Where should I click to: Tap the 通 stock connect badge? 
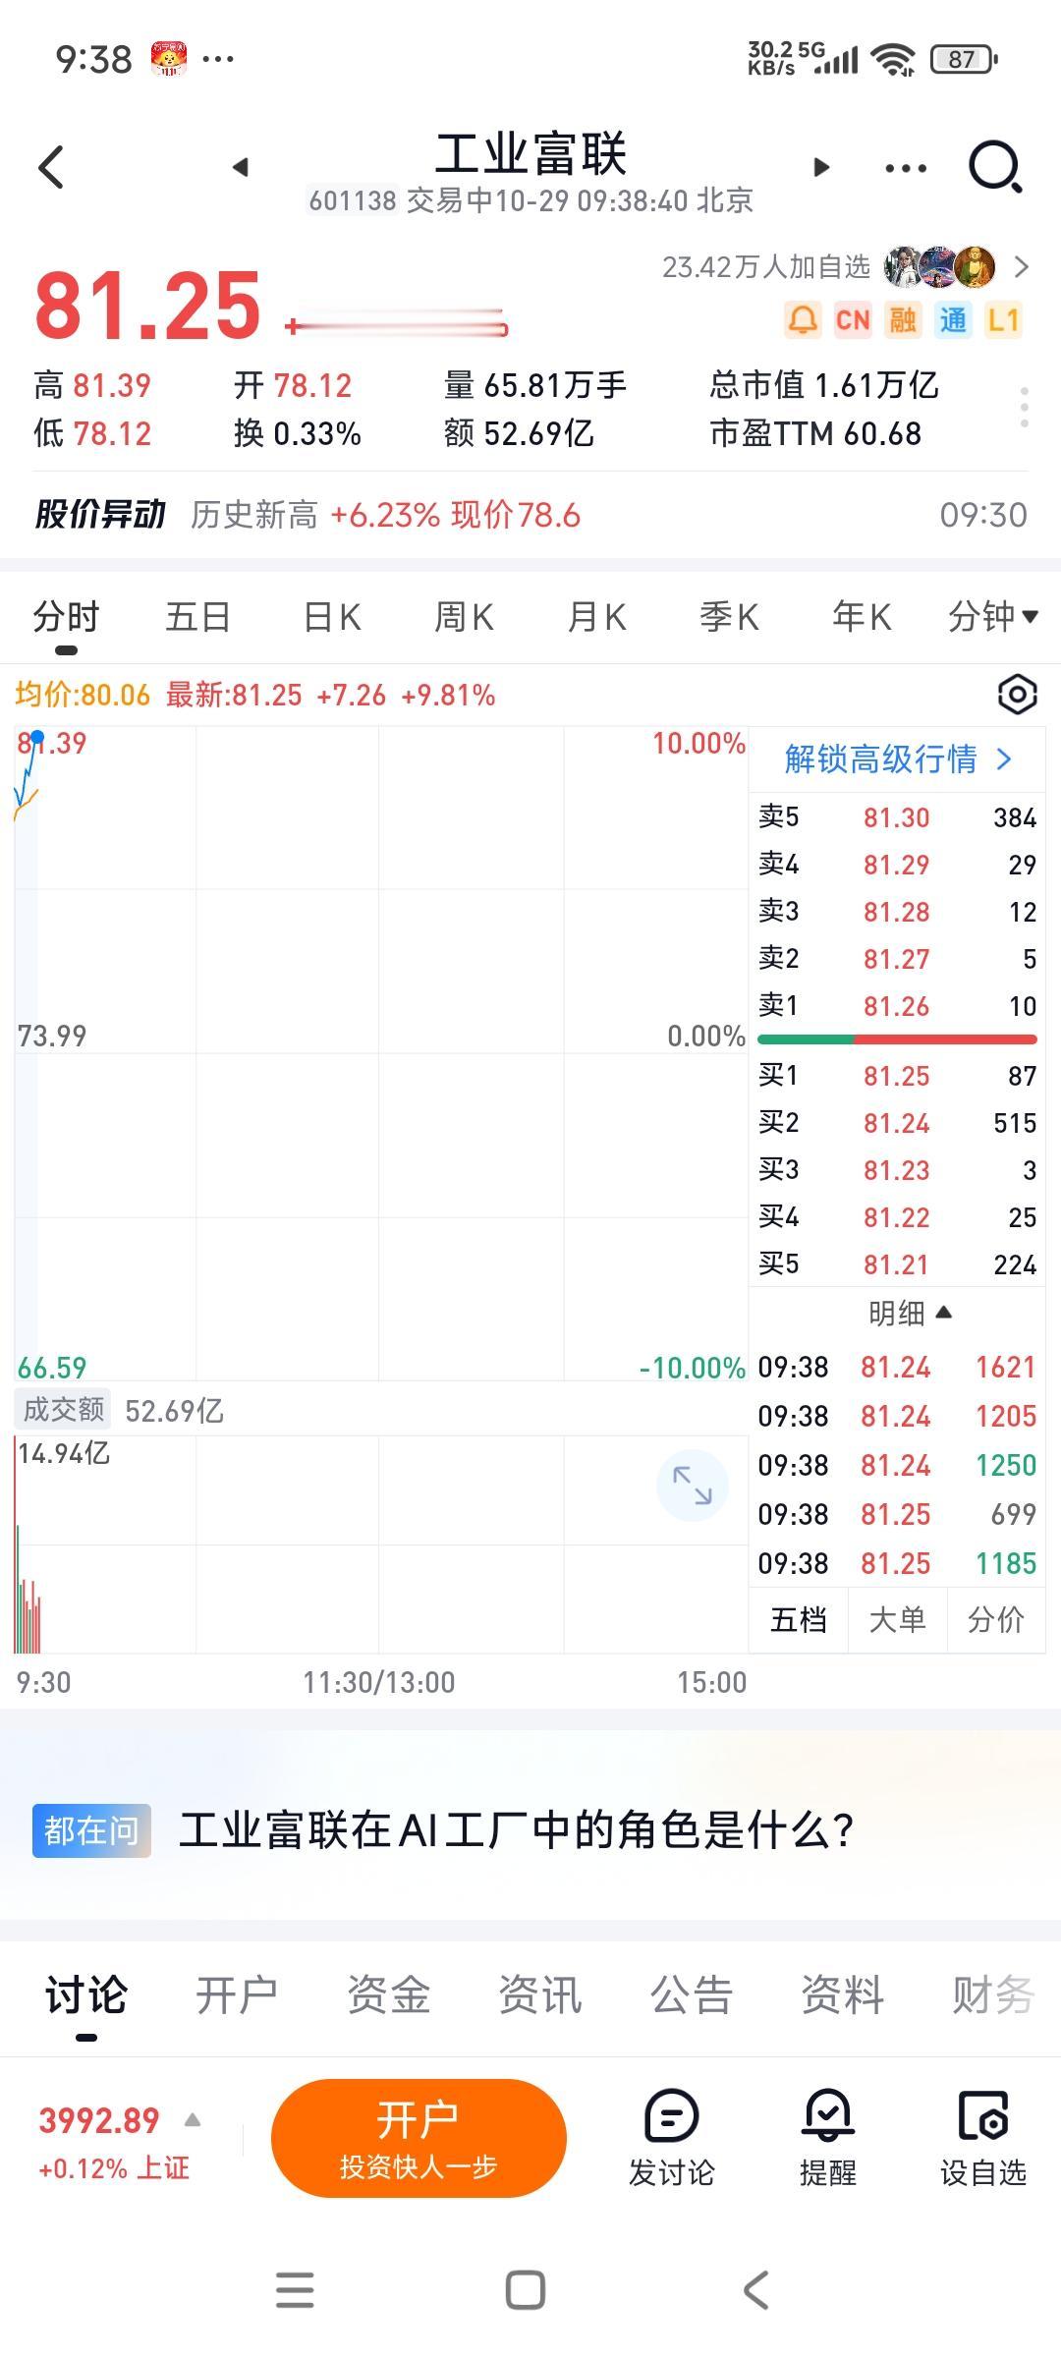953,320
